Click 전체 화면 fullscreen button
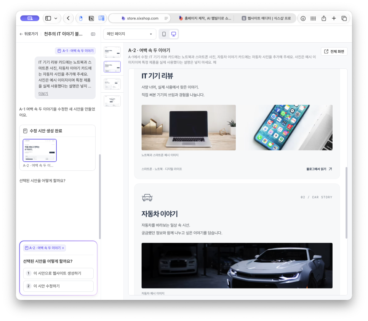 pos(334,51)
